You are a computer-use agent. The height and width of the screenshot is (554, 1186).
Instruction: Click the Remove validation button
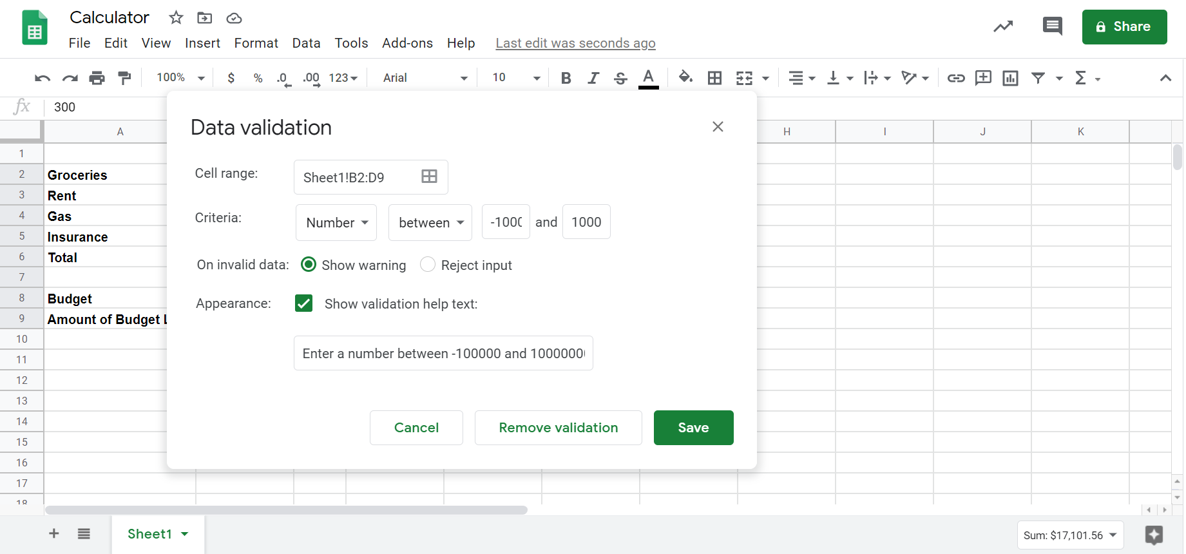click(558, 428)
